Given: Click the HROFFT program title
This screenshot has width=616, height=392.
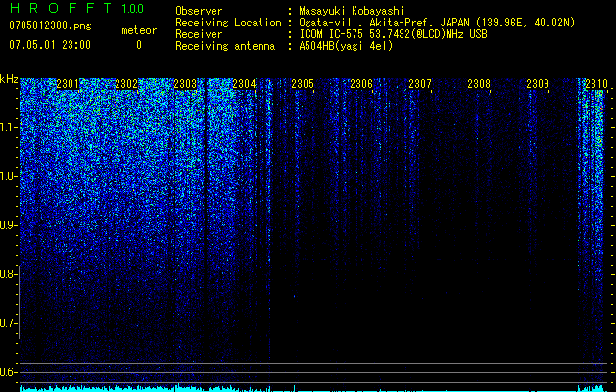Looking at the screenshot, I should coord(61,8).
